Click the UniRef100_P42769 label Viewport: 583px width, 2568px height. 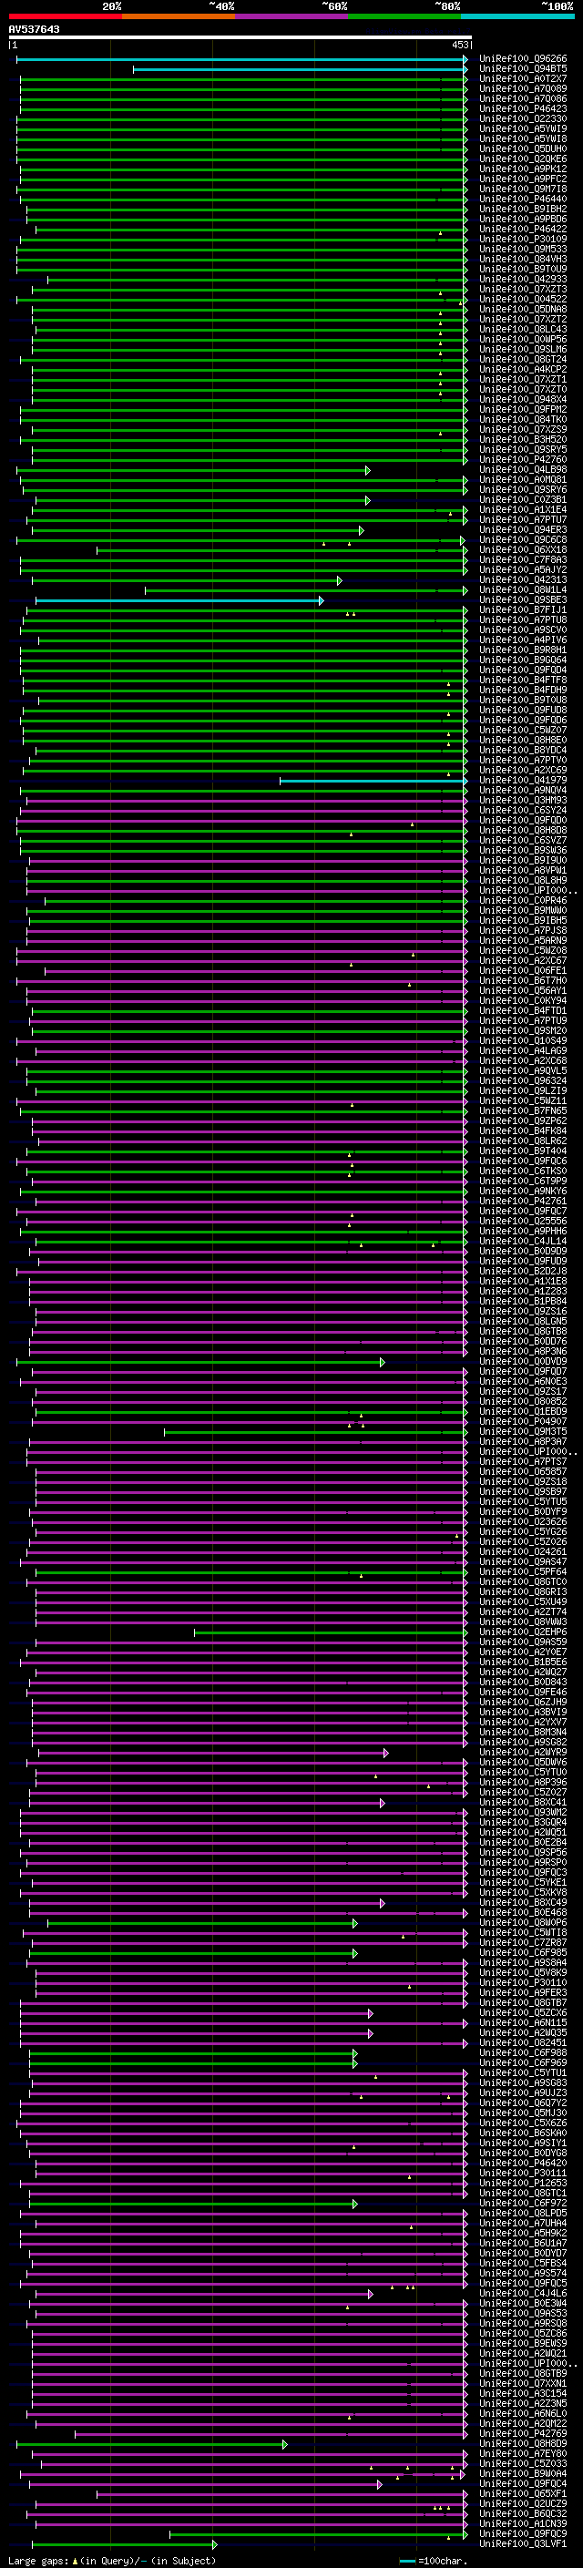(523, 2433)
